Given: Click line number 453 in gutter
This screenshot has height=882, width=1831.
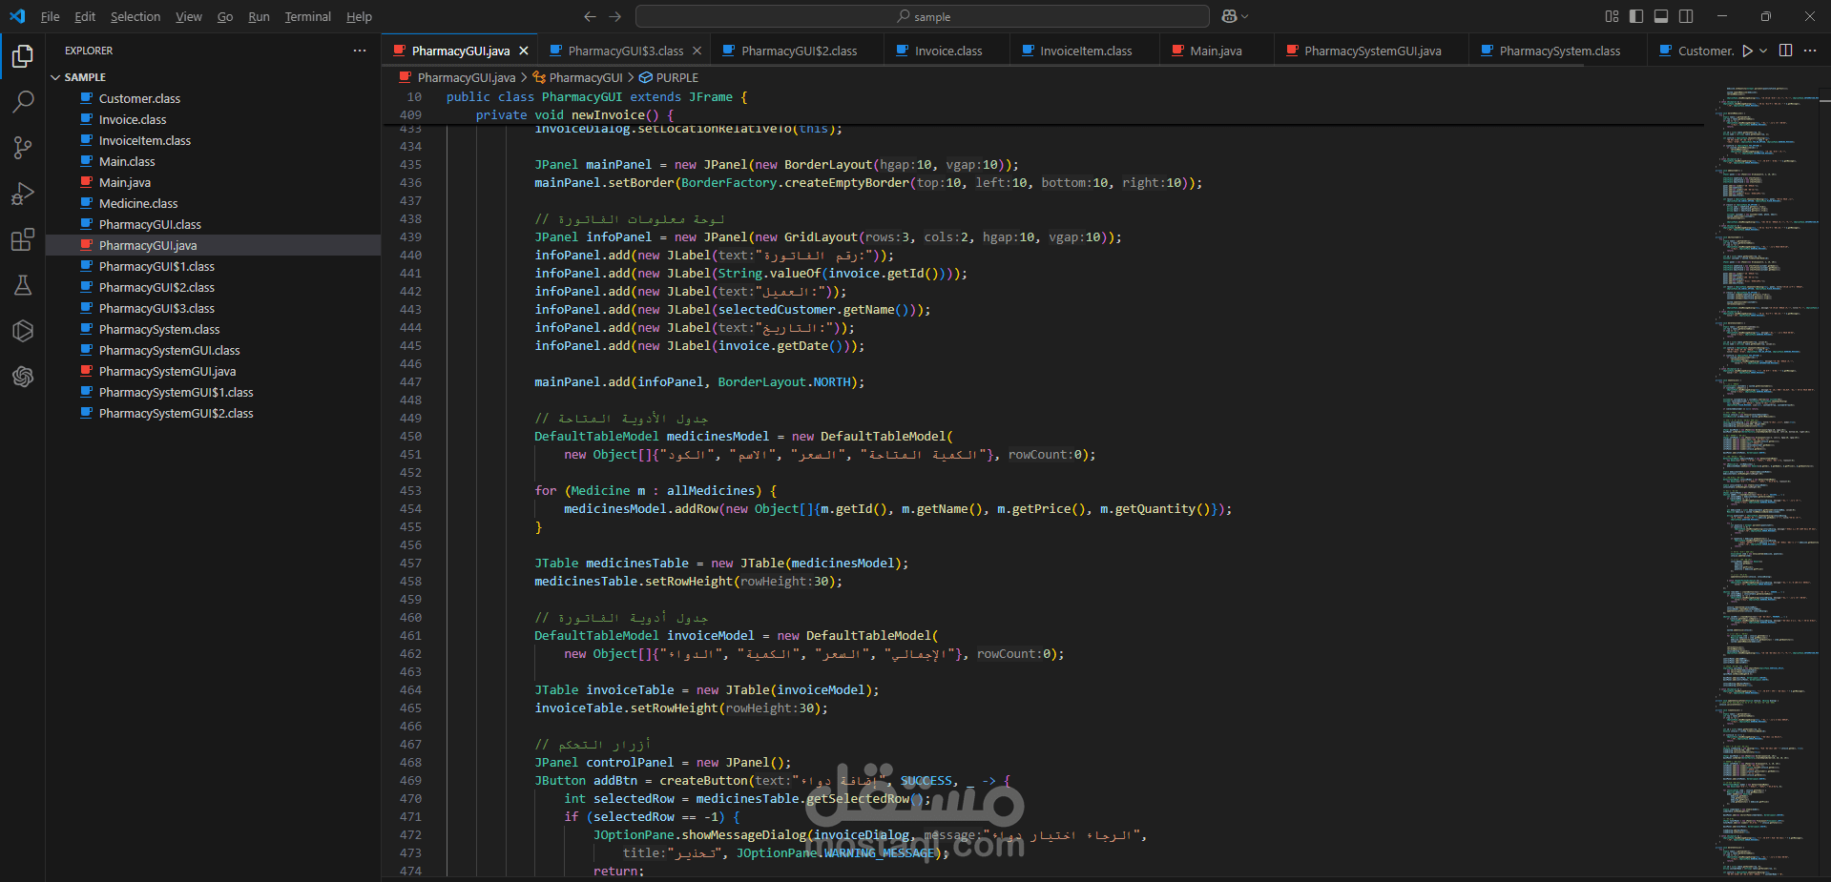Looking at the screenshot, I should [410, 491].
